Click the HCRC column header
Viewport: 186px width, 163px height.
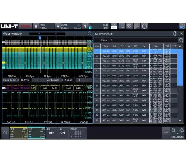click(x=135, y=46)
